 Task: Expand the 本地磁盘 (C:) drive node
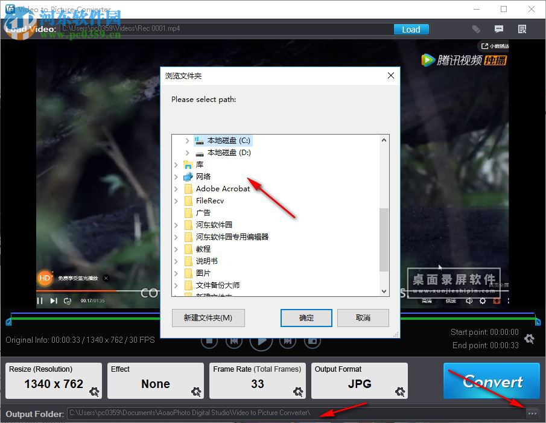187,140
